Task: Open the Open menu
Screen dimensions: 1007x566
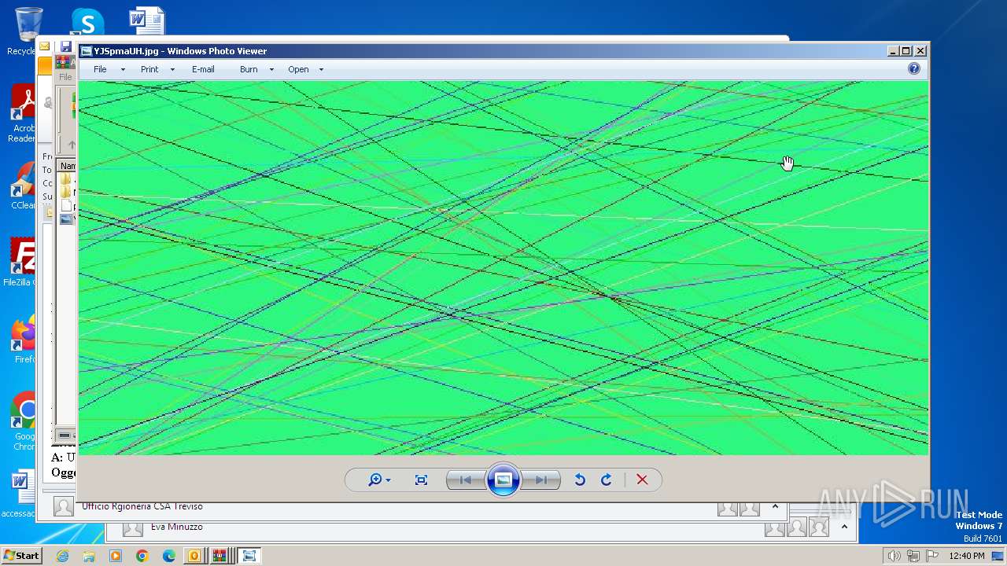Action: point(298,69)
